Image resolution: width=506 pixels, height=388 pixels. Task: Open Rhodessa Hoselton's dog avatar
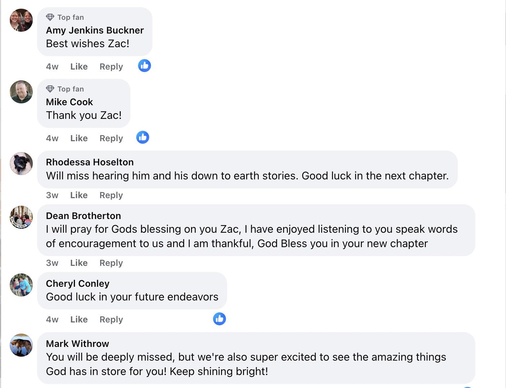[21, 164]
